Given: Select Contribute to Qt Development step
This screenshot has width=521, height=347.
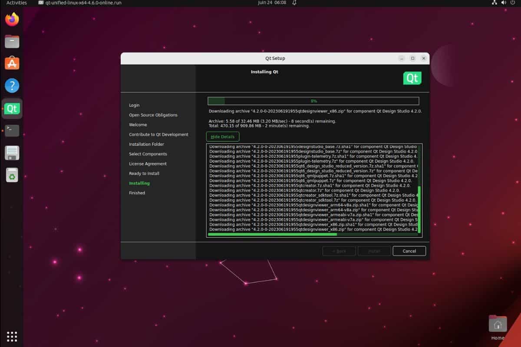Looking at the screenshot, I should pyautogui.click(x=158, y=134).
